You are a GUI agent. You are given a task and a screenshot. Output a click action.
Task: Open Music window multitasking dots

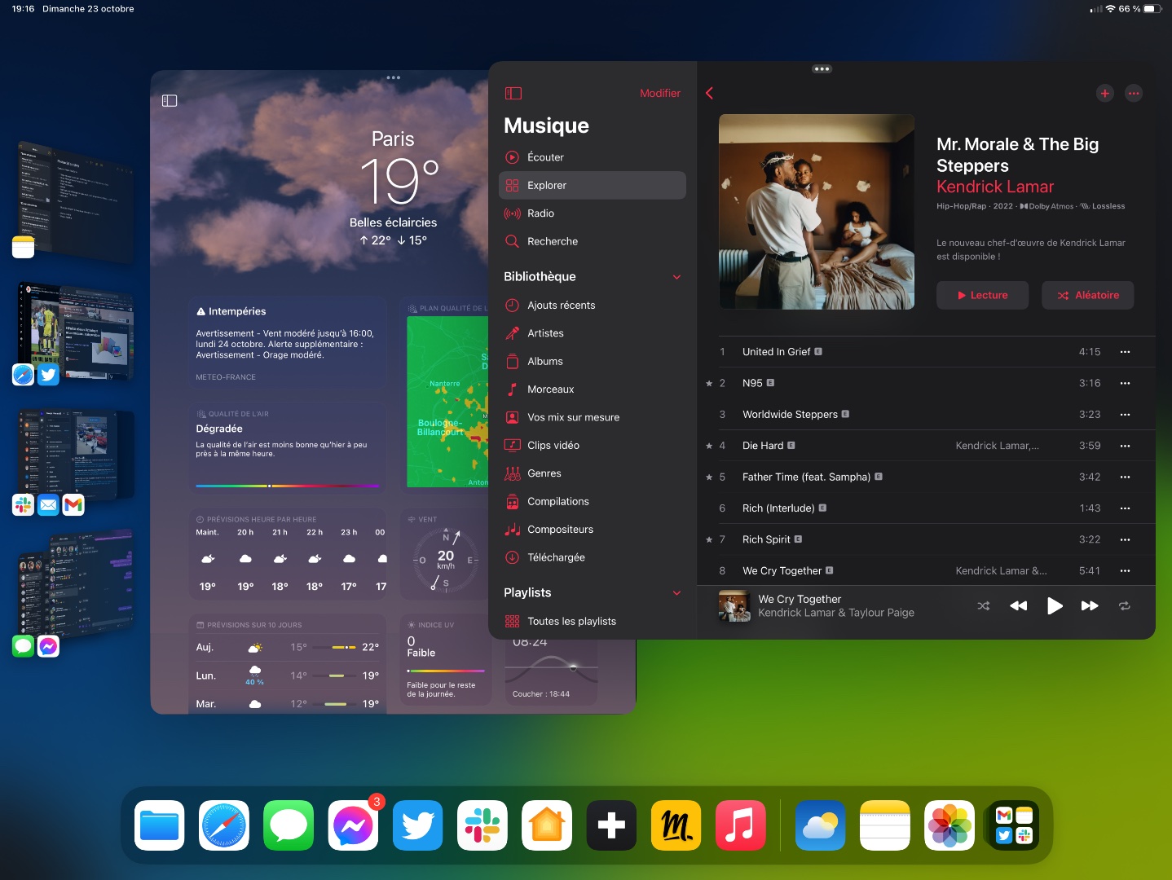822,69
